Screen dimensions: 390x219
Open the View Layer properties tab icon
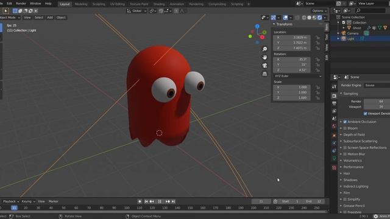334,111
